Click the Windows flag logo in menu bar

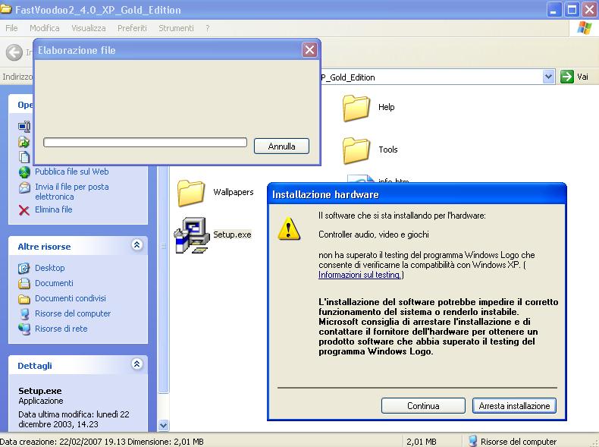pyautogui.click(x=585, y=28)
